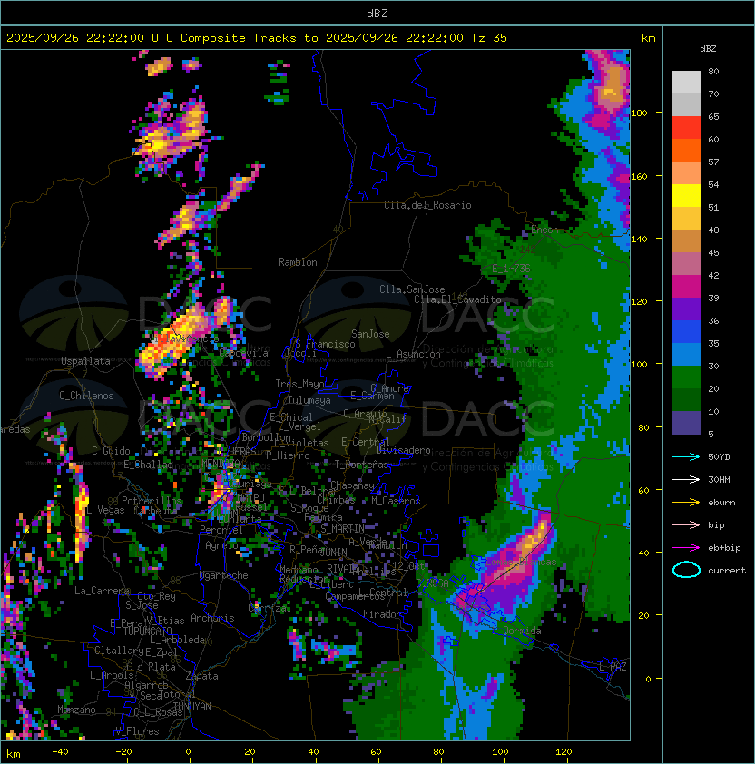
Task: Click the '57' value in the dBZ legend
Action: 713,162
